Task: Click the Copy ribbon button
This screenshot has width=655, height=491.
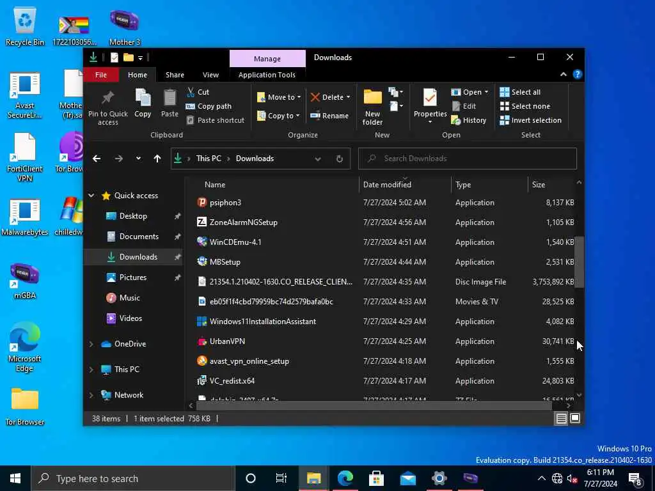Action: (x=143, y=103)
